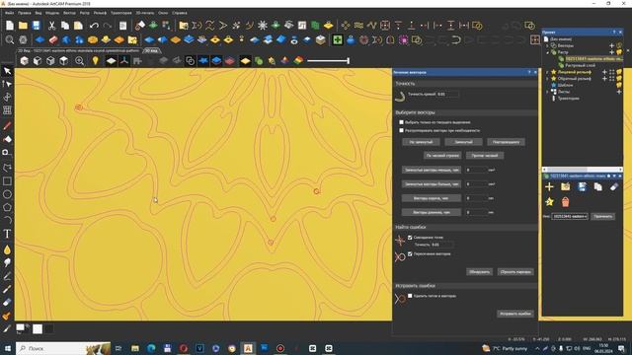Click the layer name input field in layer panel
Image resolution: width=632 pixels, height=355 pixels.
[570, 217]
